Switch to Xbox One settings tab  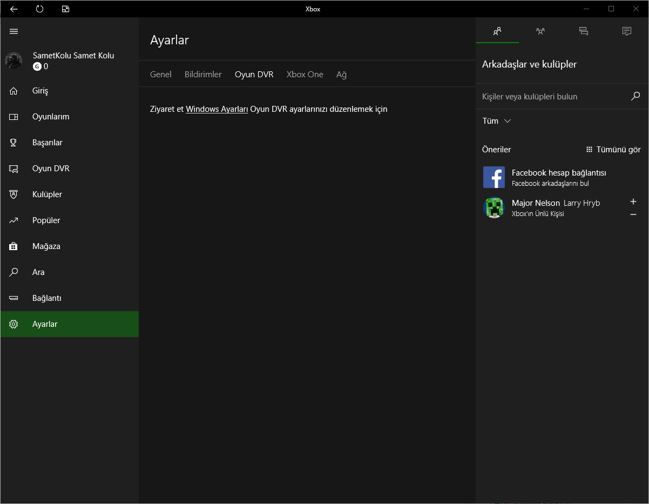[x=305, y=75]
